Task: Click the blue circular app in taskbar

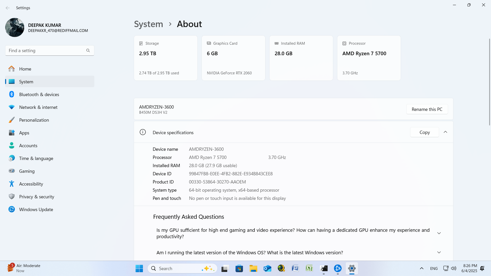Action: tap(338, 268)
